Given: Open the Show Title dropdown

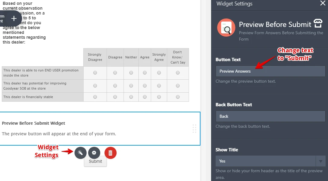Looking at the screenshot, I should pos(270,161).
